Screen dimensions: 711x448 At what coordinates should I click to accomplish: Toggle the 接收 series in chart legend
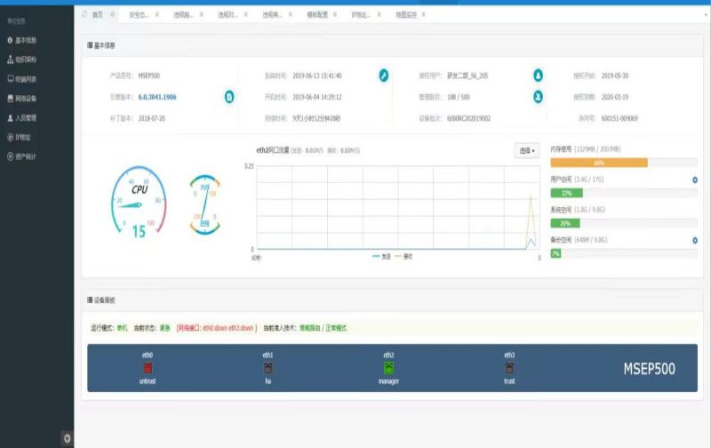[x=403, y=257]
